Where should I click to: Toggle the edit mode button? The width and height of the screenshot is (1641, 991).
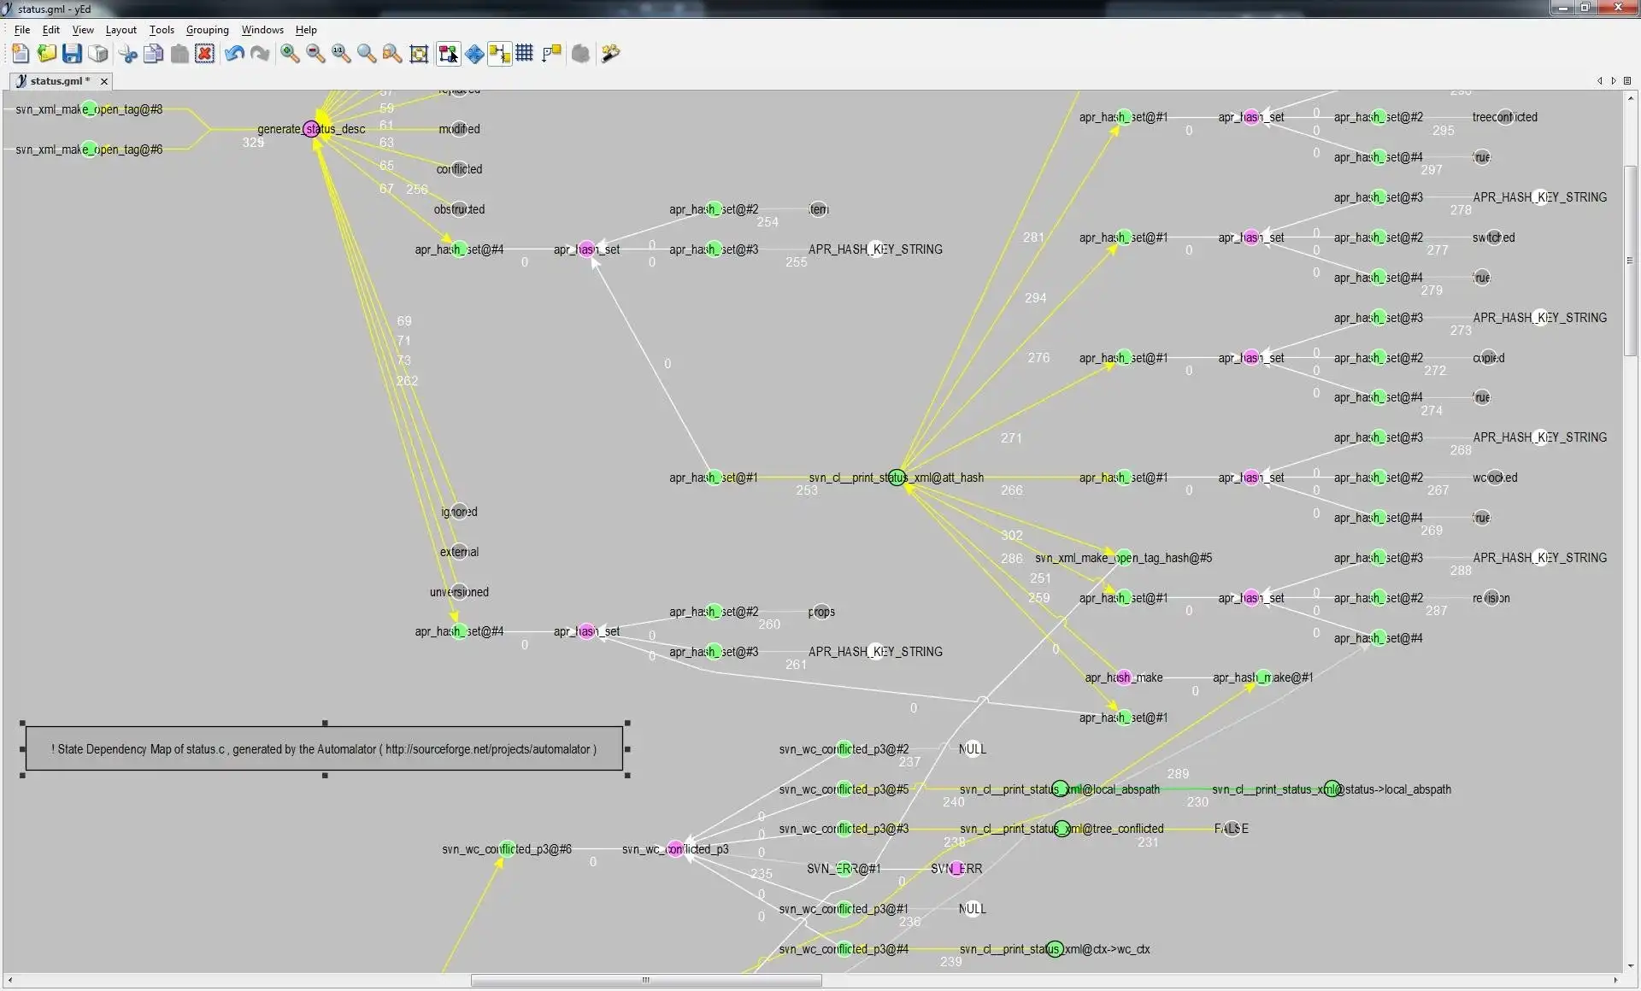pyautogui.click(x=448, y=54)
